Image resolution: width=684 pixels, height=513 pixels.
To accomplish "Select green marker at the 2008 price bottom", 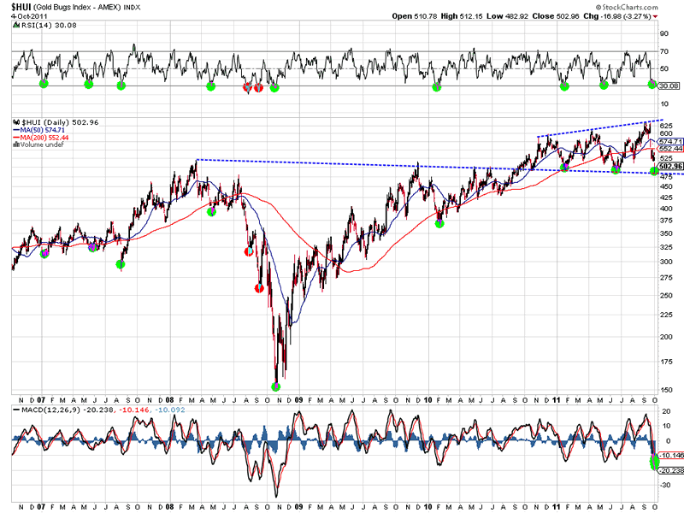I will click(x=275, y=386).
